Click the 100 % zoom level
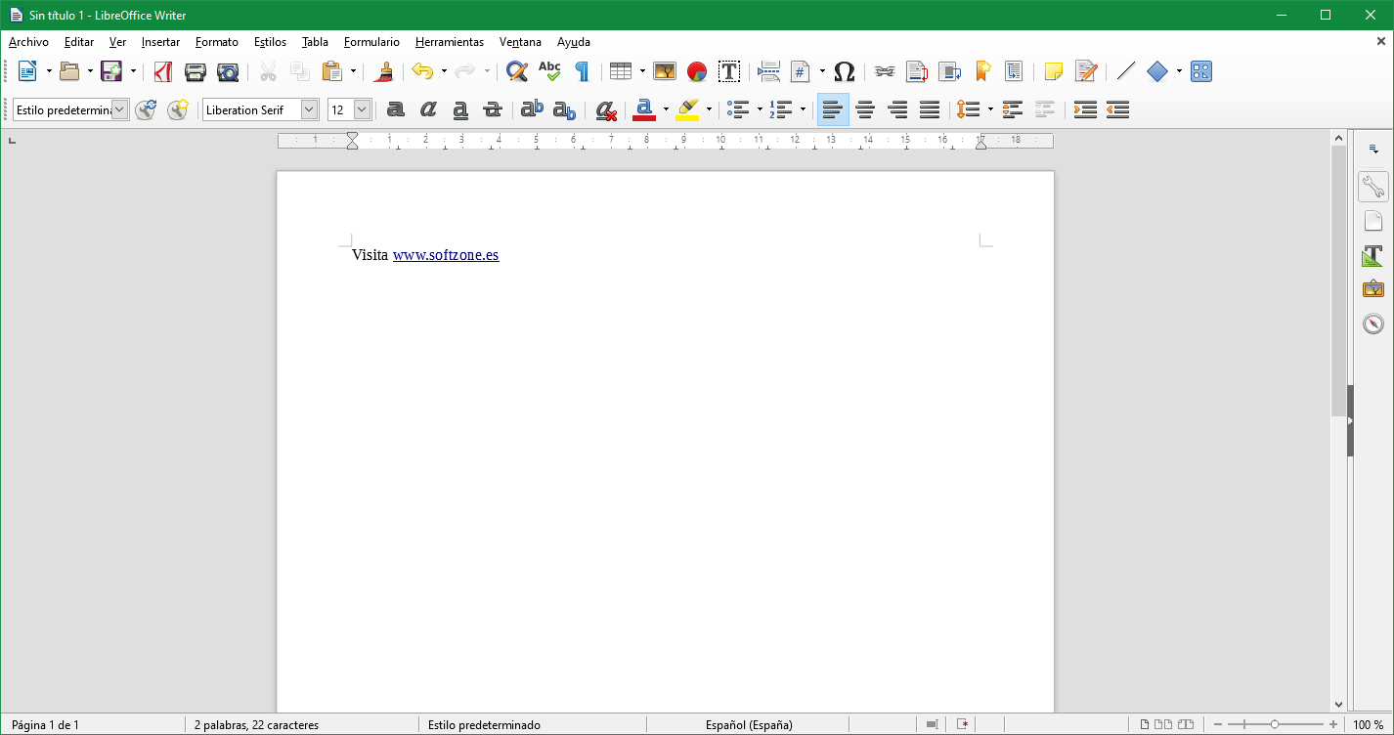The width and height of the screenshot is (1394, 735). coord(1369,725)
